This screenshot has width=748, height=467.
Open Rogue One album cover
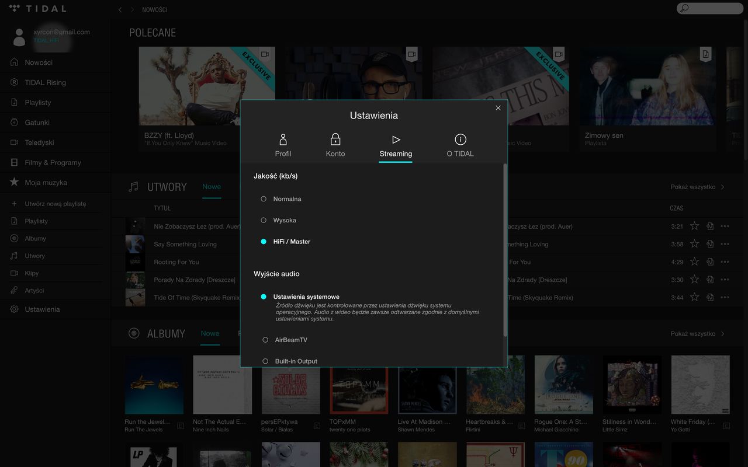564,385
